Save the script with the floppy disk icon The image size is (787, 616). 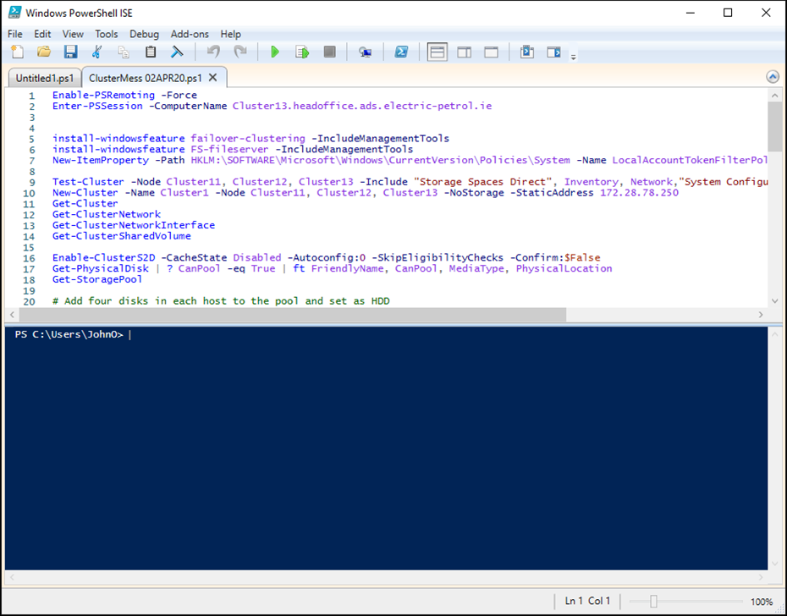tap(70, 52)
